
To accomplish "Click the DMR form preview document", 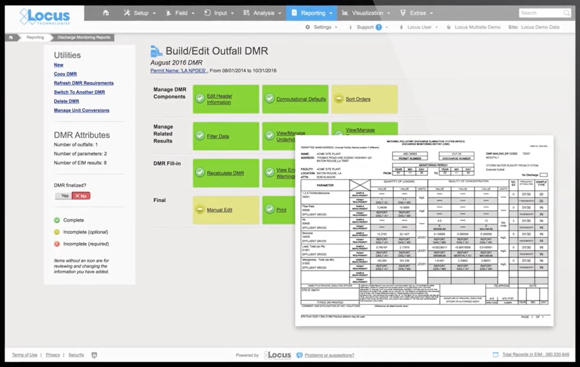I will coord(425,230).
